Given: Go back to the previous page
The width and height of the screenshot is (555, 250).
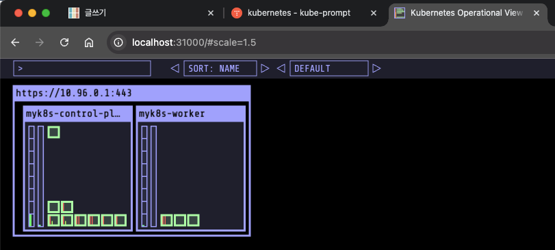Looking at the screenshot, I should 15,43.
